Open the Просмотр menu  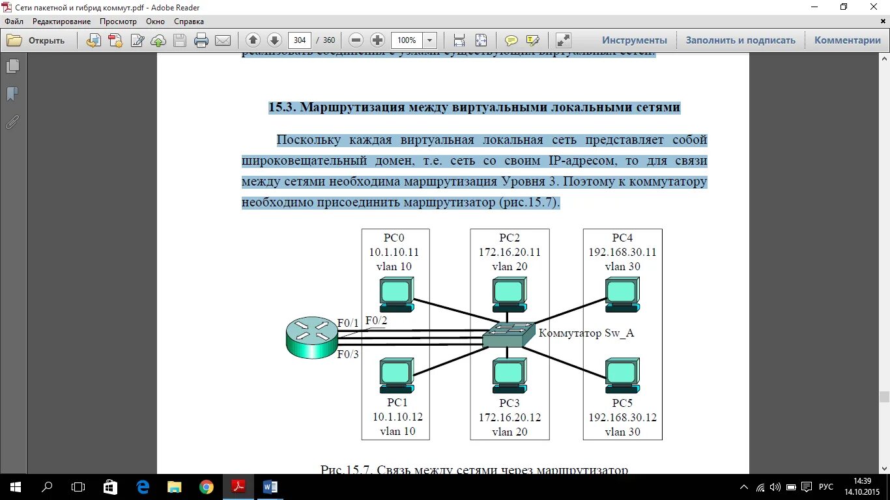pyautogui.click(x=119, y=21)
